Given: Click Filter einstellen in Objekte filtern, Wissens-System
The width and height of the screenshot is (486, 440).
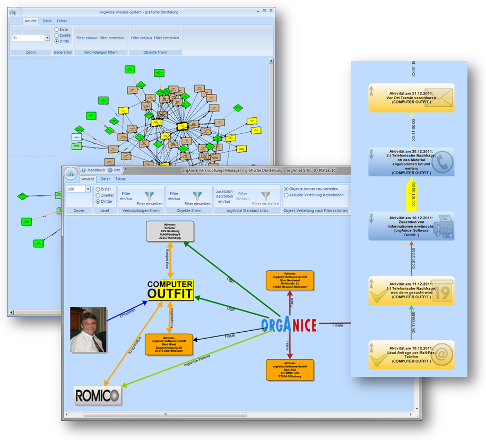Looking at the screenshot, I should [x=167, y=38].
